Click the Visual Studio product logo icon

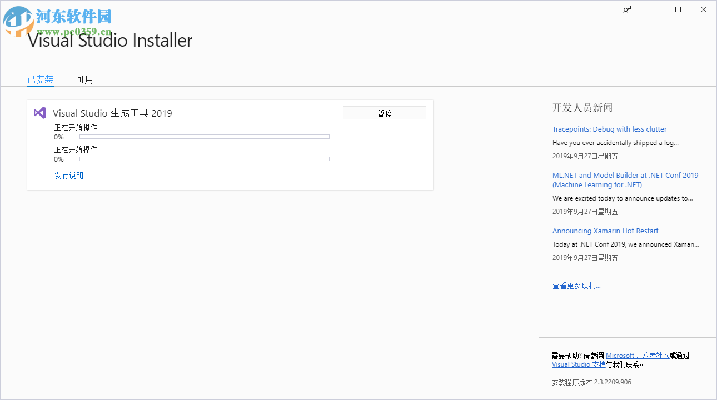39,113
